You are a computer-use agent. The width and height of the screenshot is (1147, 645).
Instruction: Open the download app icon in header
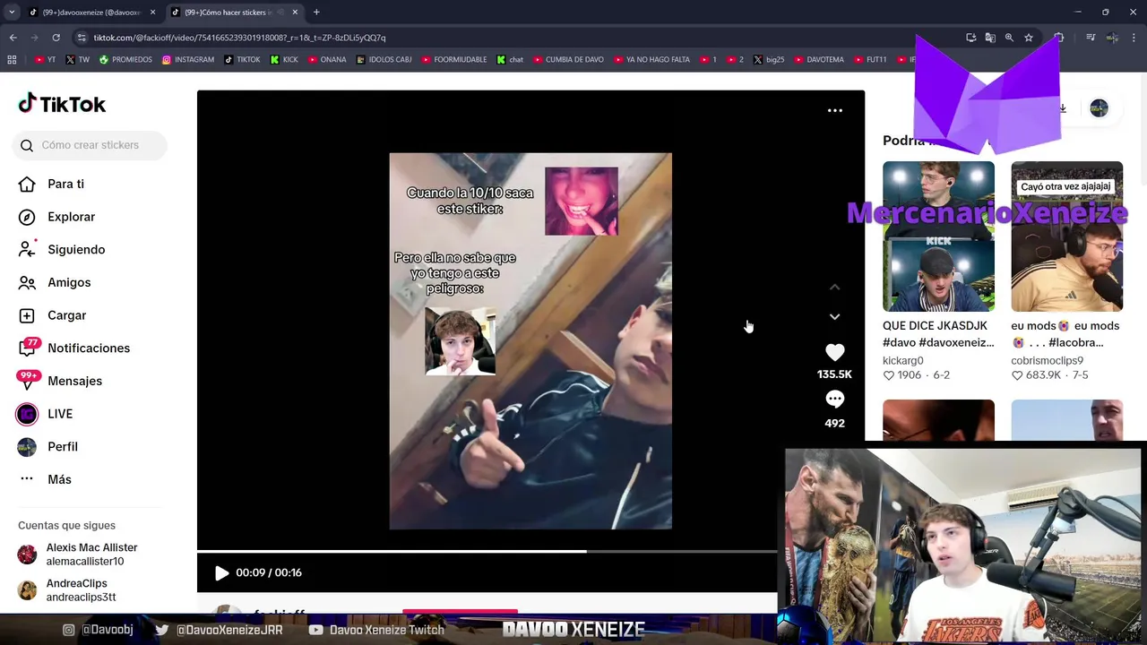(x=1063, y=108)
